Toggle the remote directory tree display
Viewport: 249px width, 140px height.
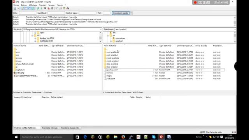click(30, 9)
